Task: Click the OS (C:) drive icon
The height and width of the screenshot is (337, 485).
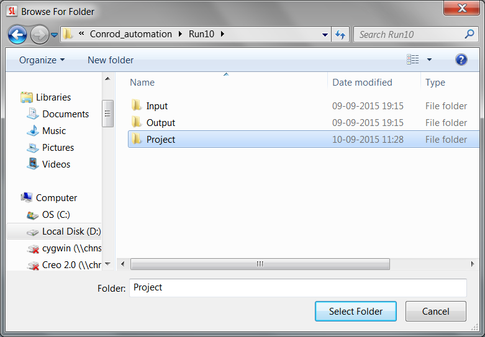Action: point(33,215)
